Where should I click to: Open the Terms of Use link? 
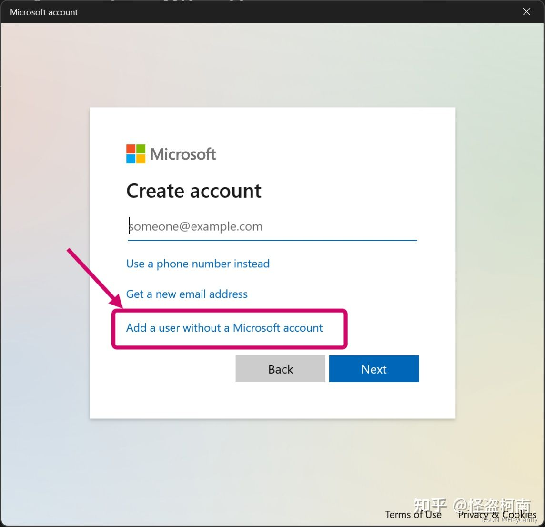(x=413, y=514)
